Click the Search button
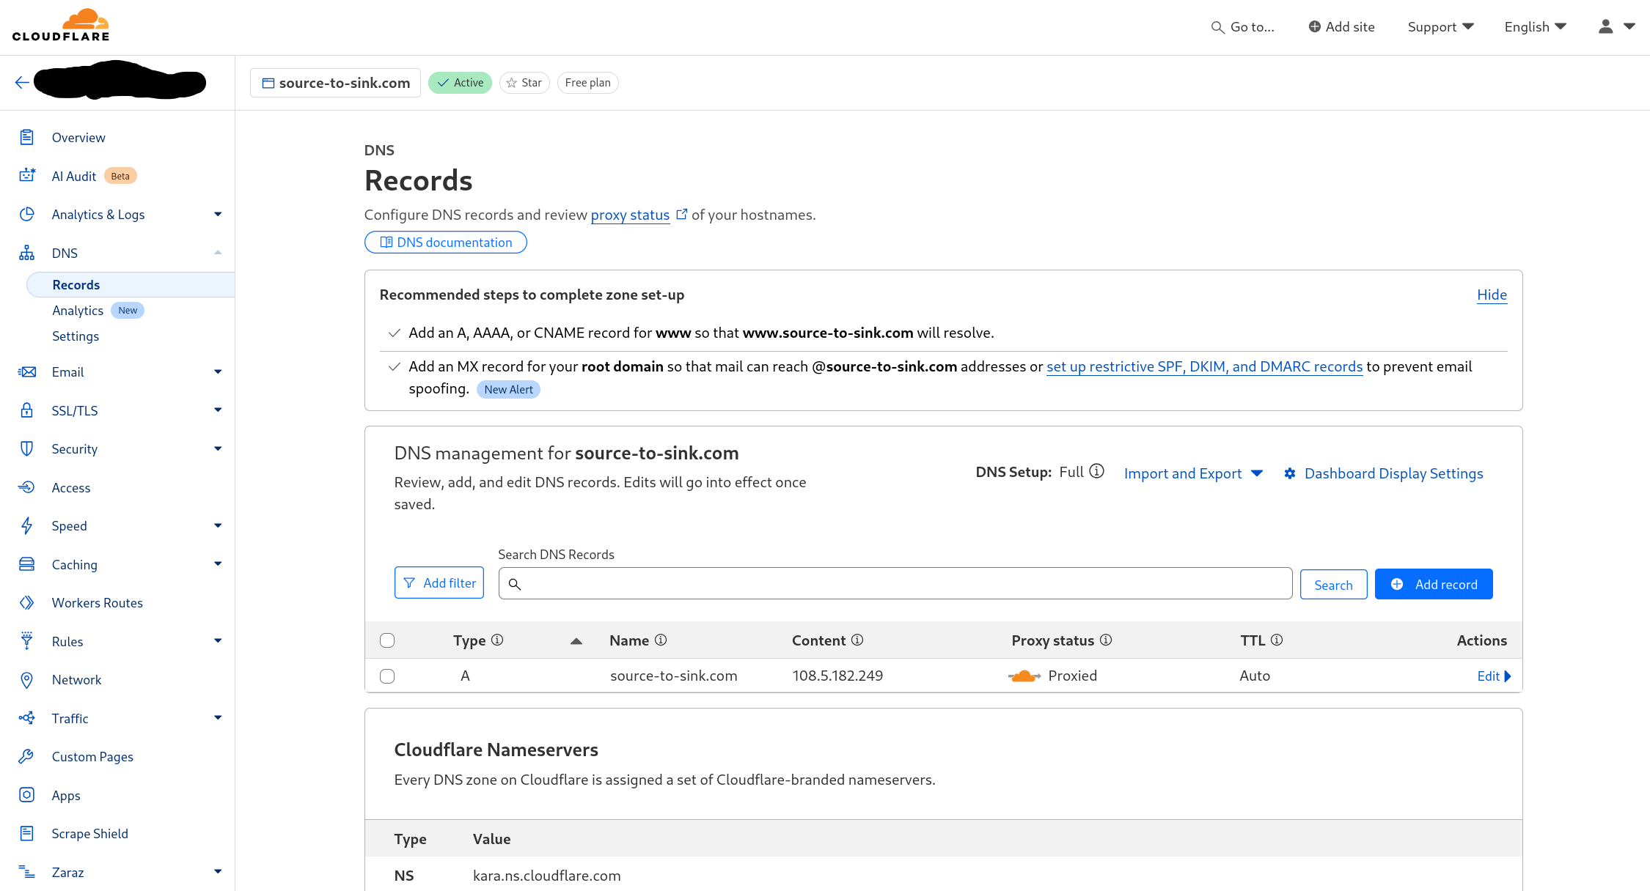This screenshot has height=891, width=1650. (1333, 585)
